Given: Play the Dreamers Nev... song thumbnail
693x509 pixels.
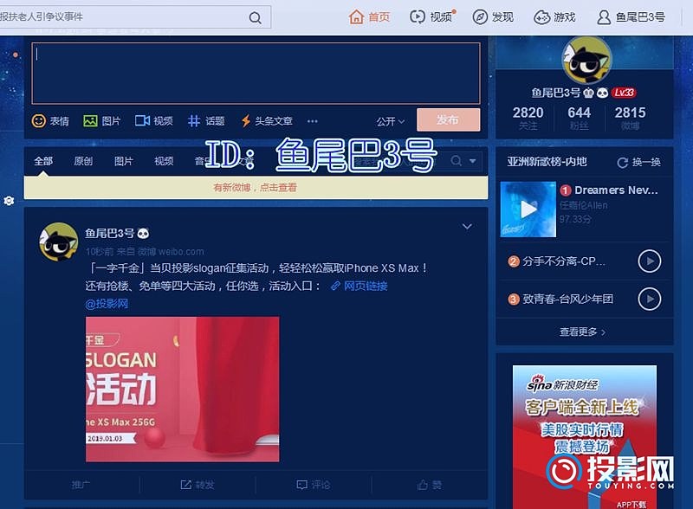Looking at the screenshot, I should click(528, 209).
